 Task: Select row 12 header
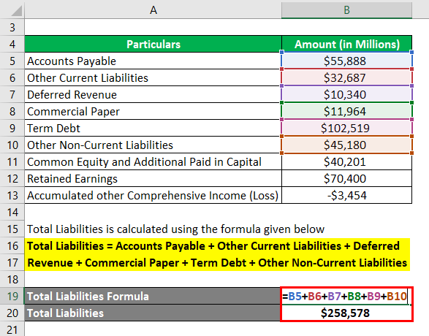[x=12, y=178]
